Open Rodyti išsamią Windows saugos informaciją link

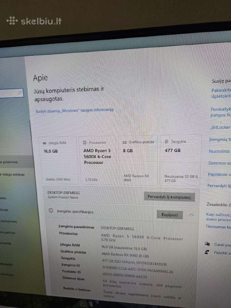(x=75, y=111)
